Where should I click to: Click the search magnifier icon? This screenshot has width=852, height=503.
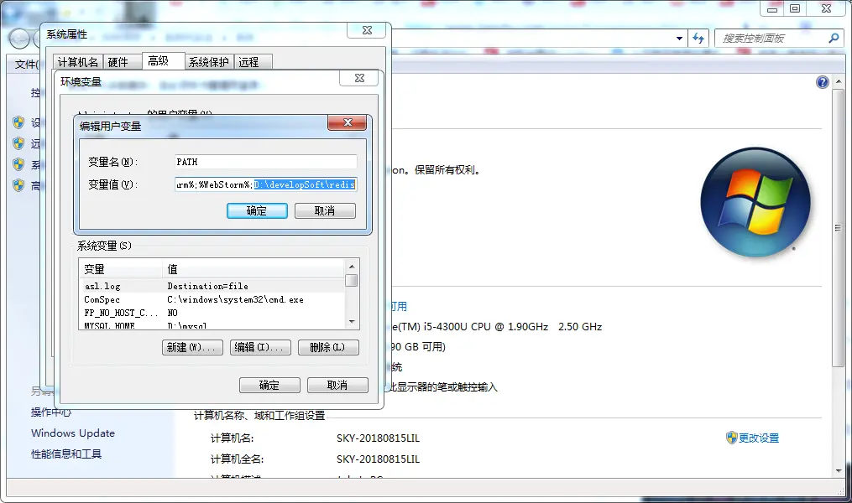(x=834, y=38)
